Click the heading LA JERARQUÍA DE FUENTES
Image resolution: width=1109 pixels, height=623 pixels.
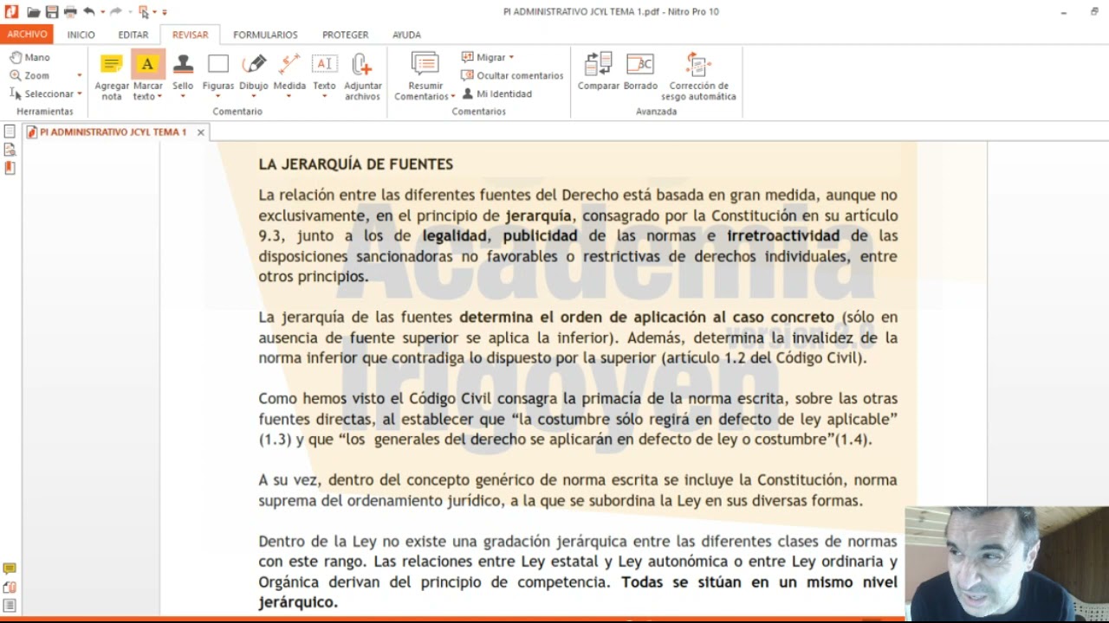(x=355, y=164)
